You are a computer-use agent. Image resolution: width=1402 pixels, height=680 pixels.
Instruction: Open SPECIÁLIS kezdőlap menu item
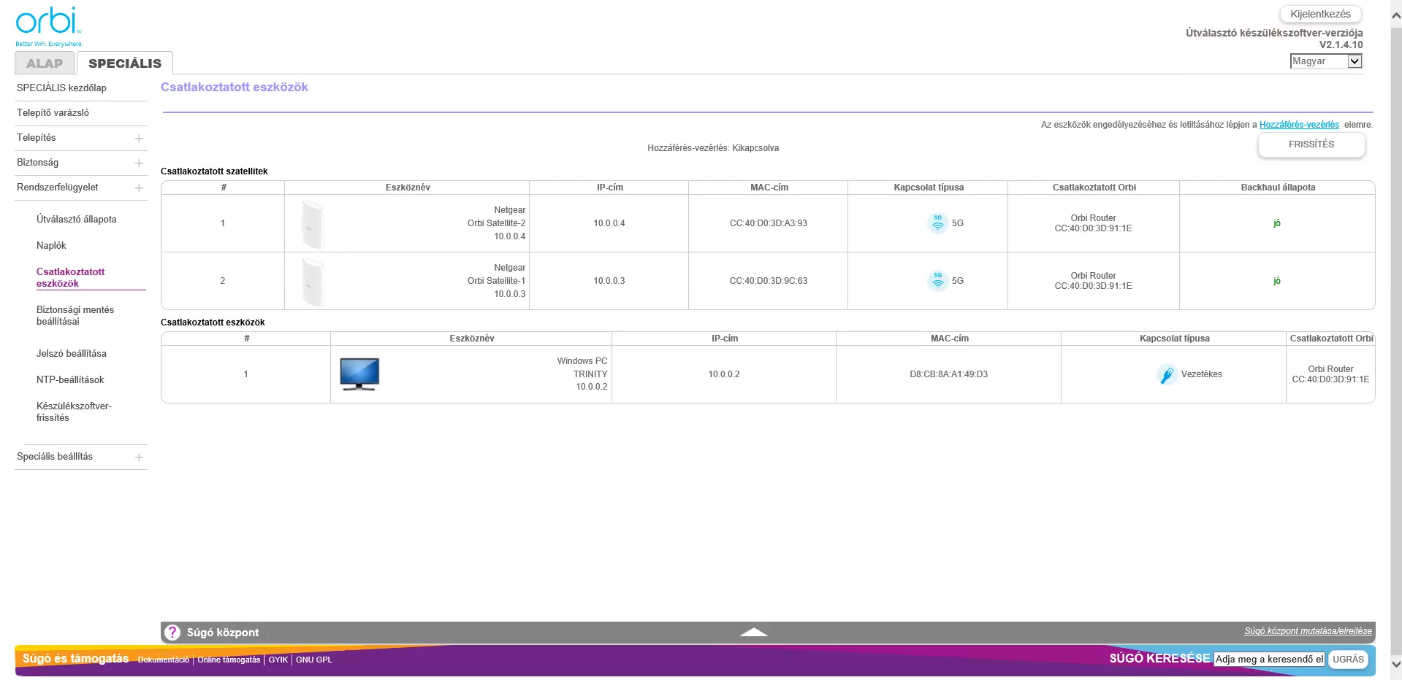pyautogui.click(x=61, y=88)
